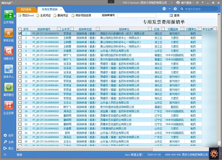Open the help question mark icon
Screen dimensions: 222x160
click(175, 9)
